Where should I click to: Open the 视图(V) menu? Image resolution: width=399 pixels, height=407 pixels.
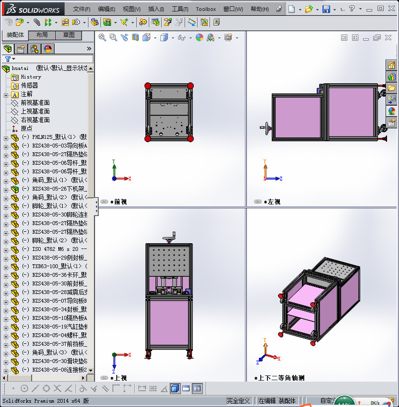point(132,9)
